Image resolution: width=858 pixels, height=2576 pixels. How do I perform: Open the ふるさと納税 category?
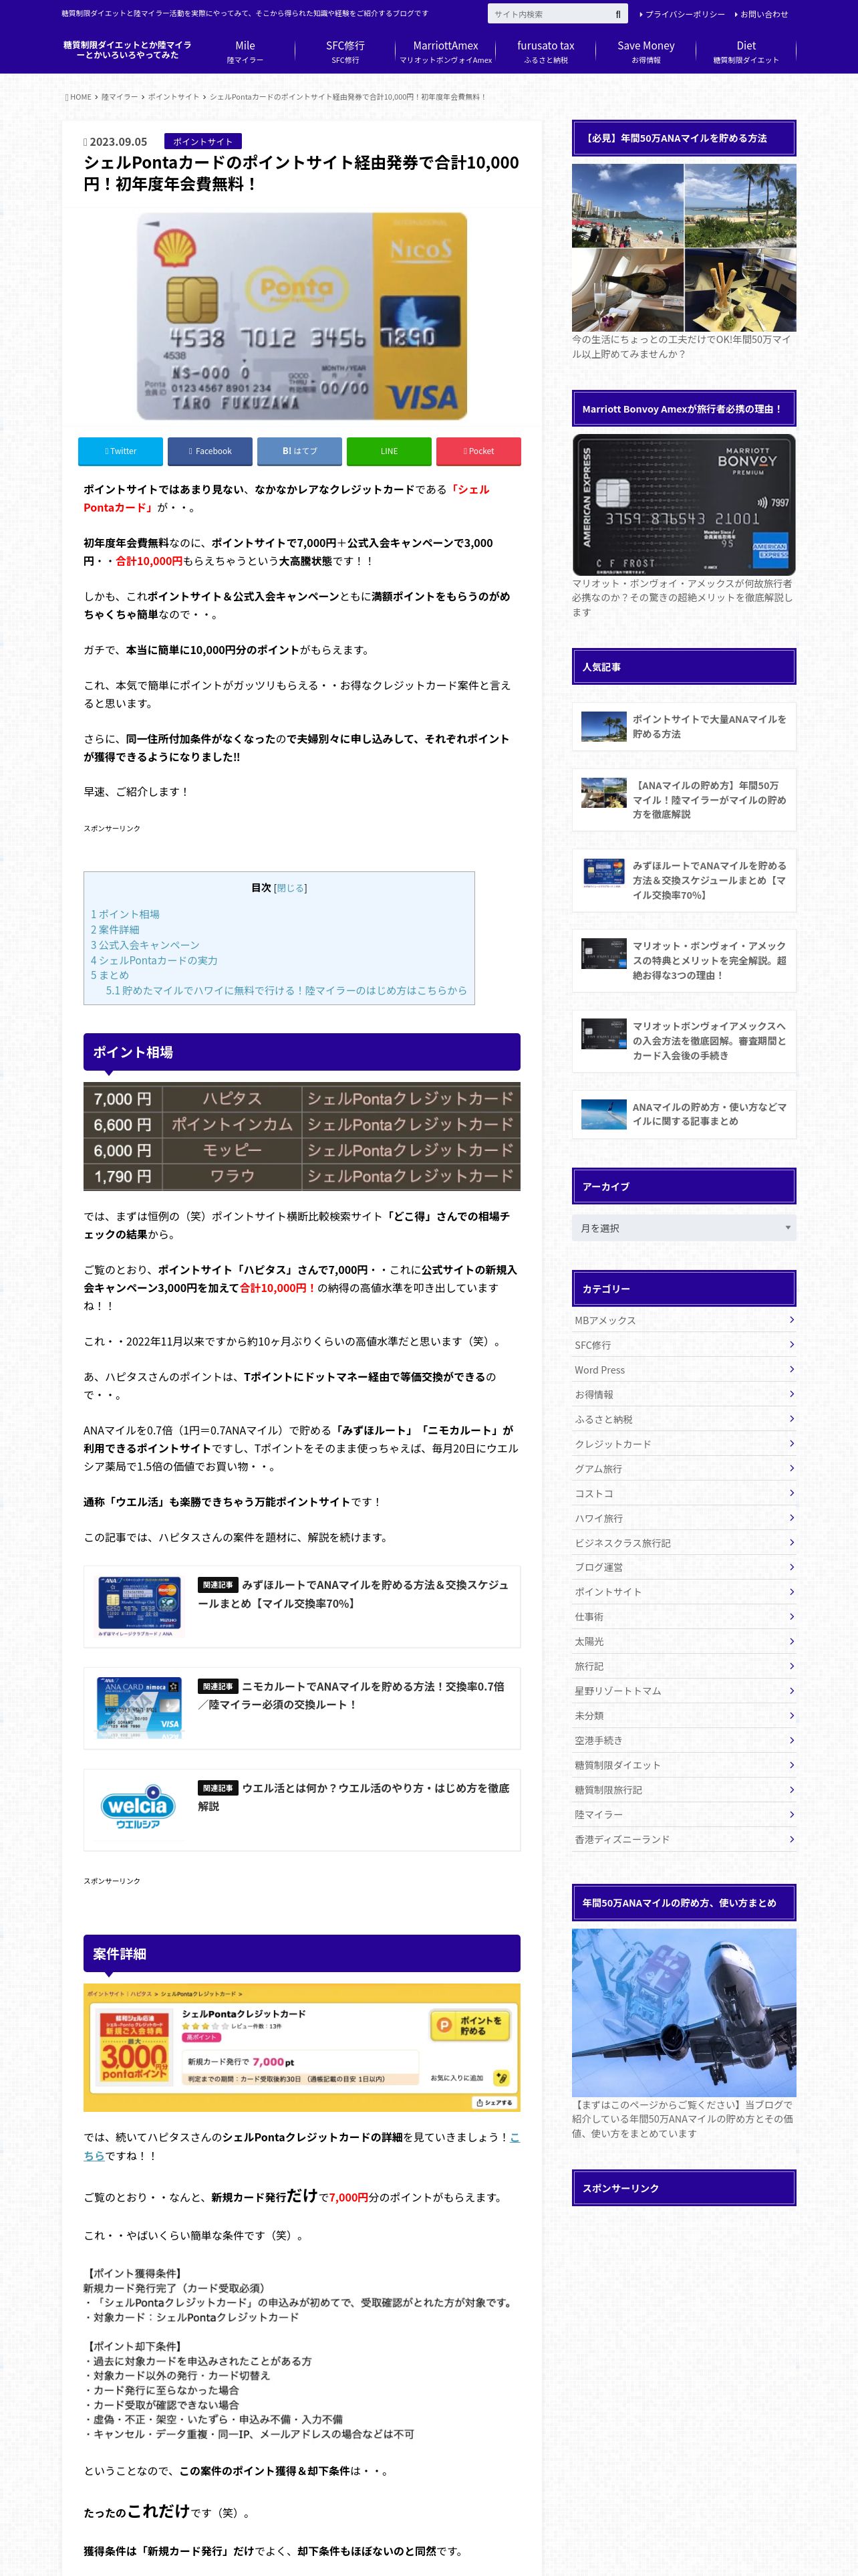tap(684, 1419)
